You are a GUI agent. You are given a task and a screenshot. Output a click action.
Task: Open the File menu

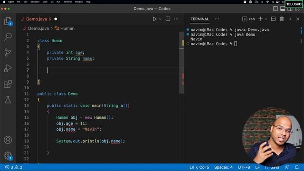click(19, 2)
